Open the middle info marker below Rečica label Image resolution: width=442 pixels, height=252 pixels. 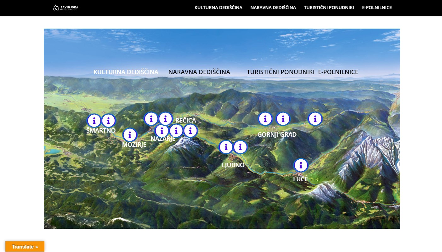(x=176, y=131)
